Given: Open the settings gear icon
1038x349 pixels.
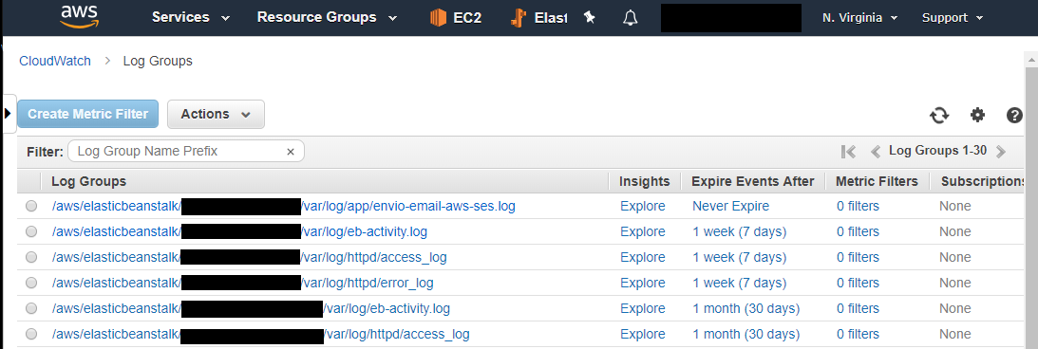Looking at the screenshot, I should (x=977, y=115).
